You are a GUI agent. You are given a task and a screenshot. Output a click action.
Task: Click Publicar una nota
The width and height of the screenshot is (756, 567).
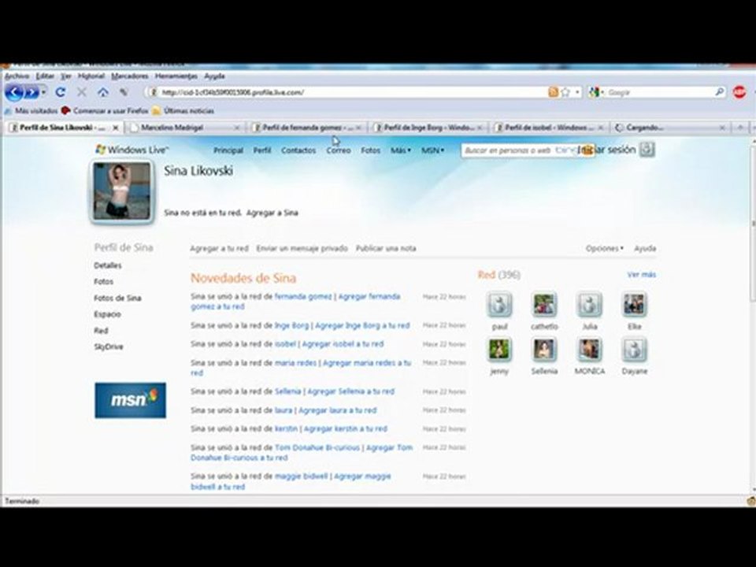click(386, 248)
